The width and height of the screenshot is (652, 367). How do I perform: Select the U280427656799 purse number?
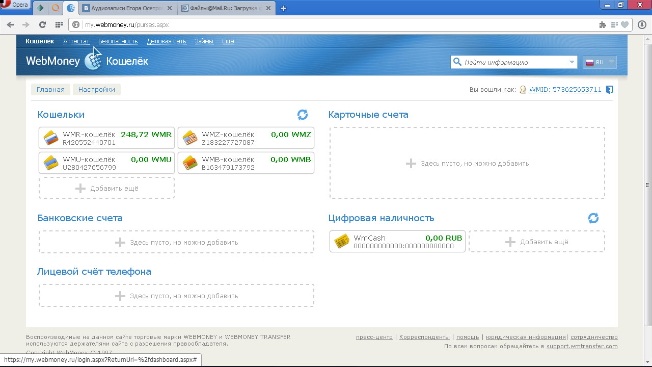pos(89,168)
